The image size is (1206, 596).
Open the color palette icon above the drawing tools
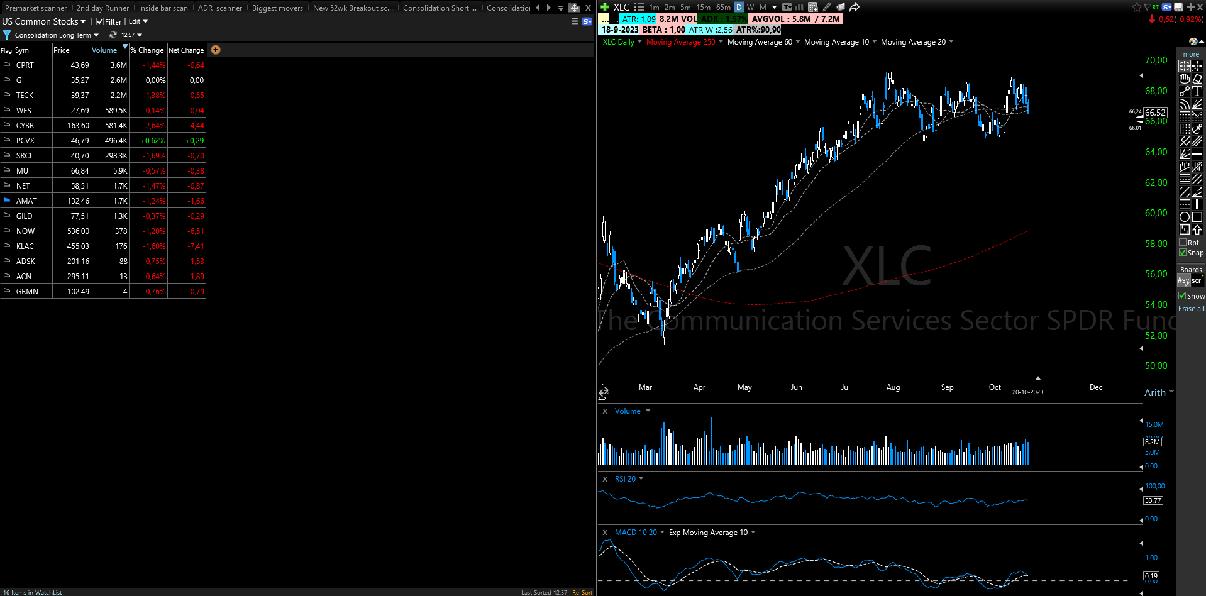point(1193,41)
